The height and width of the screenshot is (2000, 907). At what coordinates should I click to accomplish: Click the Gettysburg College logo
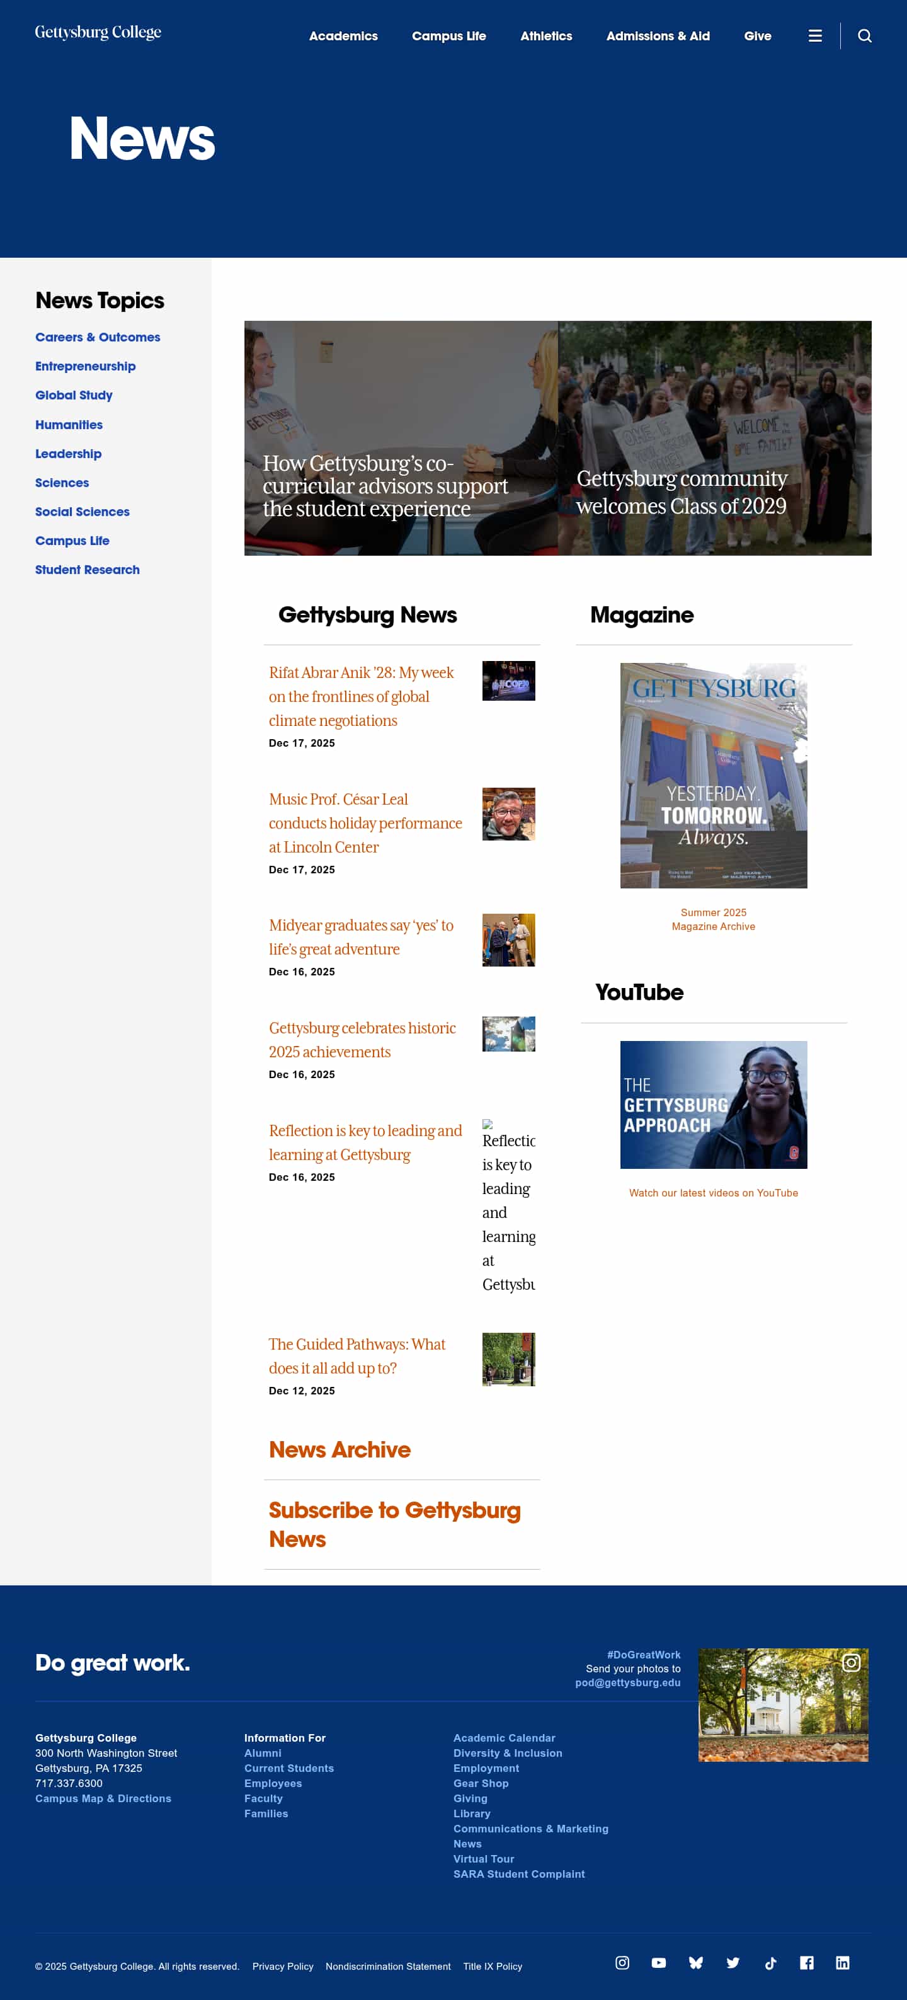coord(98,33)
